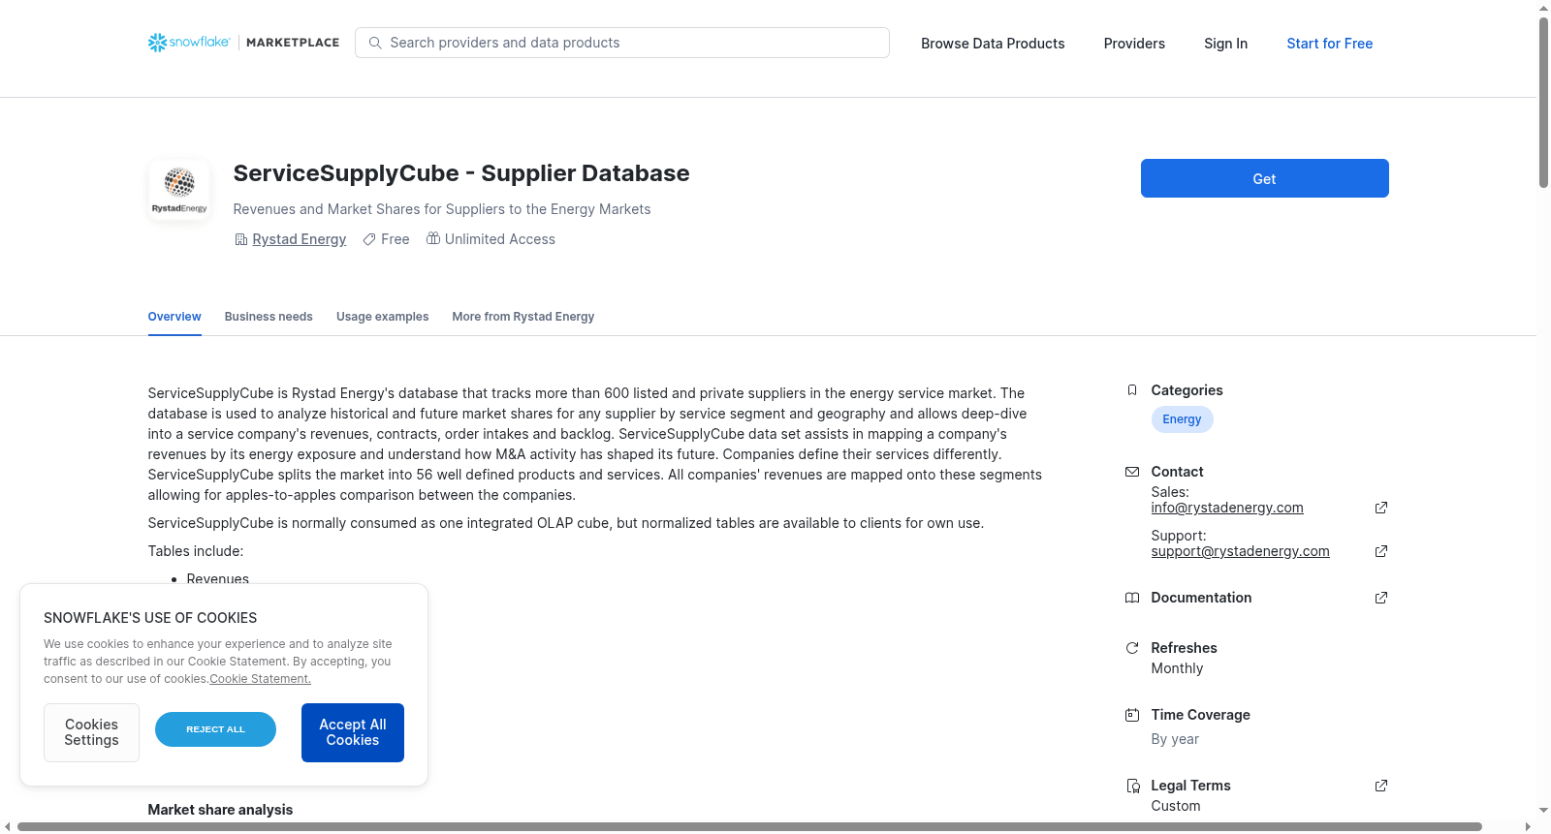Click the By year time coverage value
The image size is (1551, 834).
point(1175,739)
